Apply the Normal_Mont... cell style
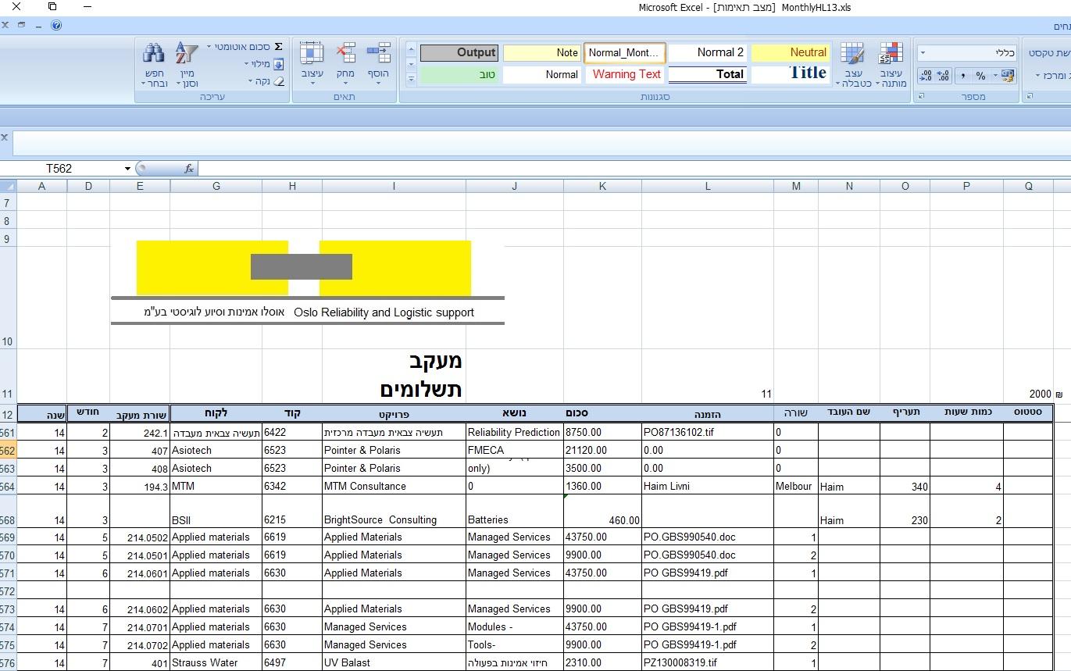Screen dimensions: 1071x671 coord(624,52)
